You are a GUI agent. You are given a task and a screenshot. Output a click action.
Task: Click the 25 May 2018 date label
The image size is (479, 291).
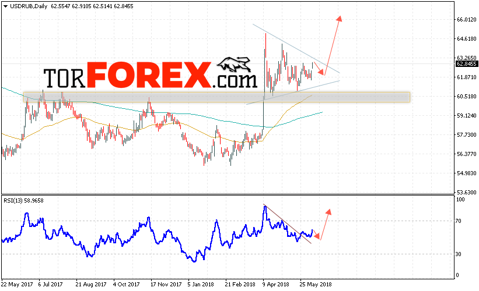pyautogui.click(x=316, y=284)
